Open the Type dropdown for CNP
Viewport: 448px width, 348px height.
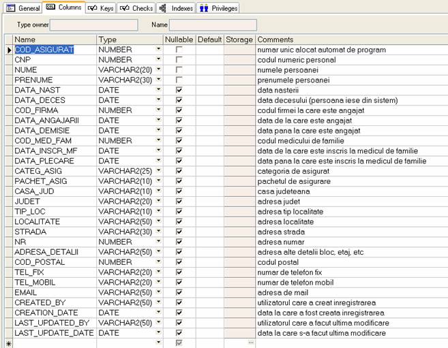[158, 60]
